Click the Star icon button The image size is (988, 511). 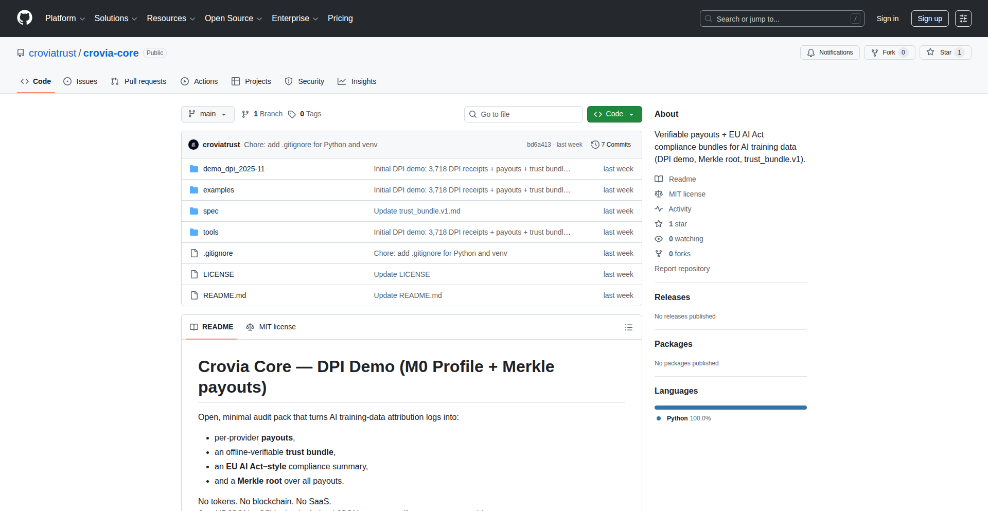pos(930,52)
